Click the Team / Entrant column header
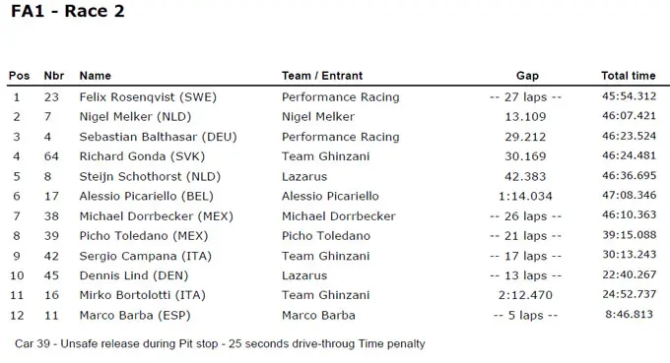The height and width of the screenshot is (363, 670). [x=322, y=76]
